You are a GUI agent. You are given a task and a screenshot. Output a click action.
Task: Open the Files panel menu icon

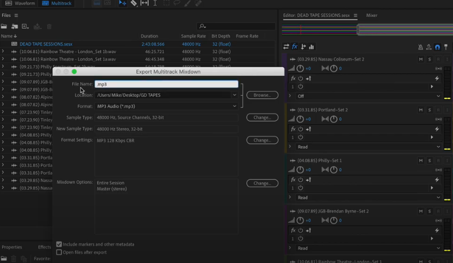click(x=16, y=16)
